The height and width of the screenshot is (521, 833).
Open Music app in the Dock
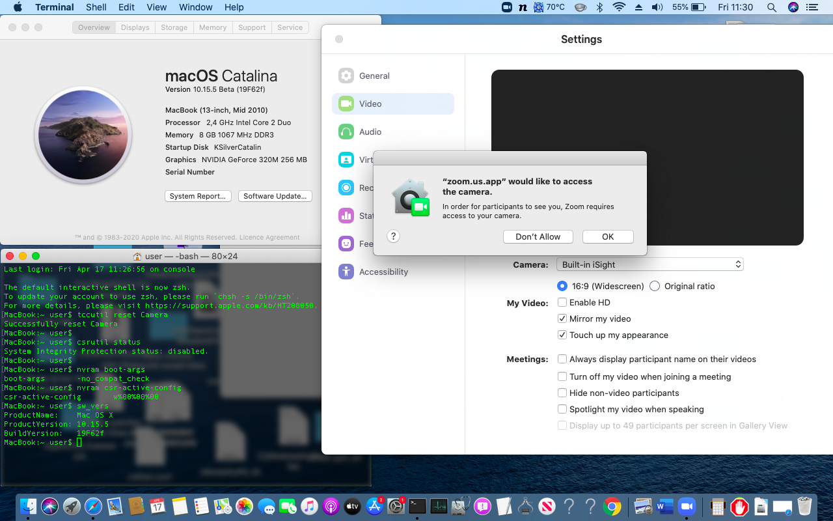point(309,506)
